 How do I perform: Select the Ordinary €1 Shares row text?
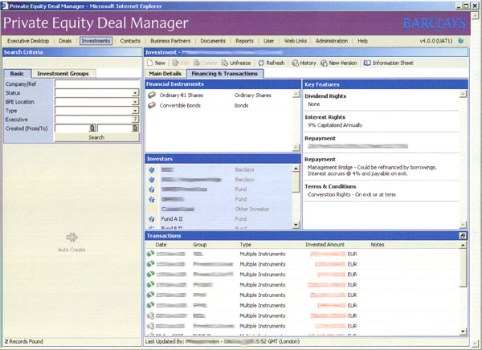click(182, 96)
